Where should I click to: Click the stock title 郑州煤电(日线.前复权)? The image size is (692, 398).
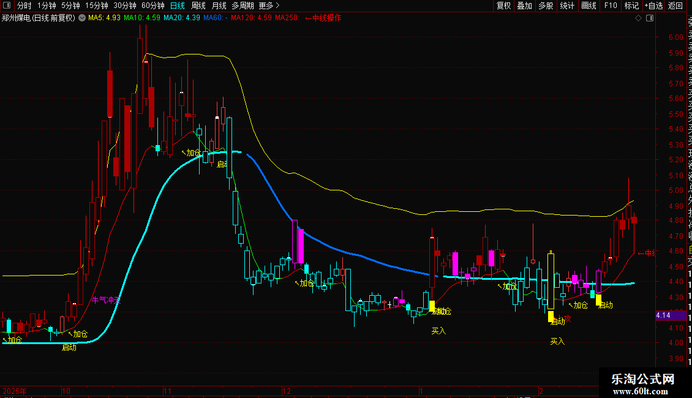(x=39, y=18)
